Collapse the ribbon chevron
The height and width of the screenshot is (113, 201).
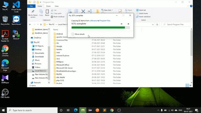[x=188, y=6]
